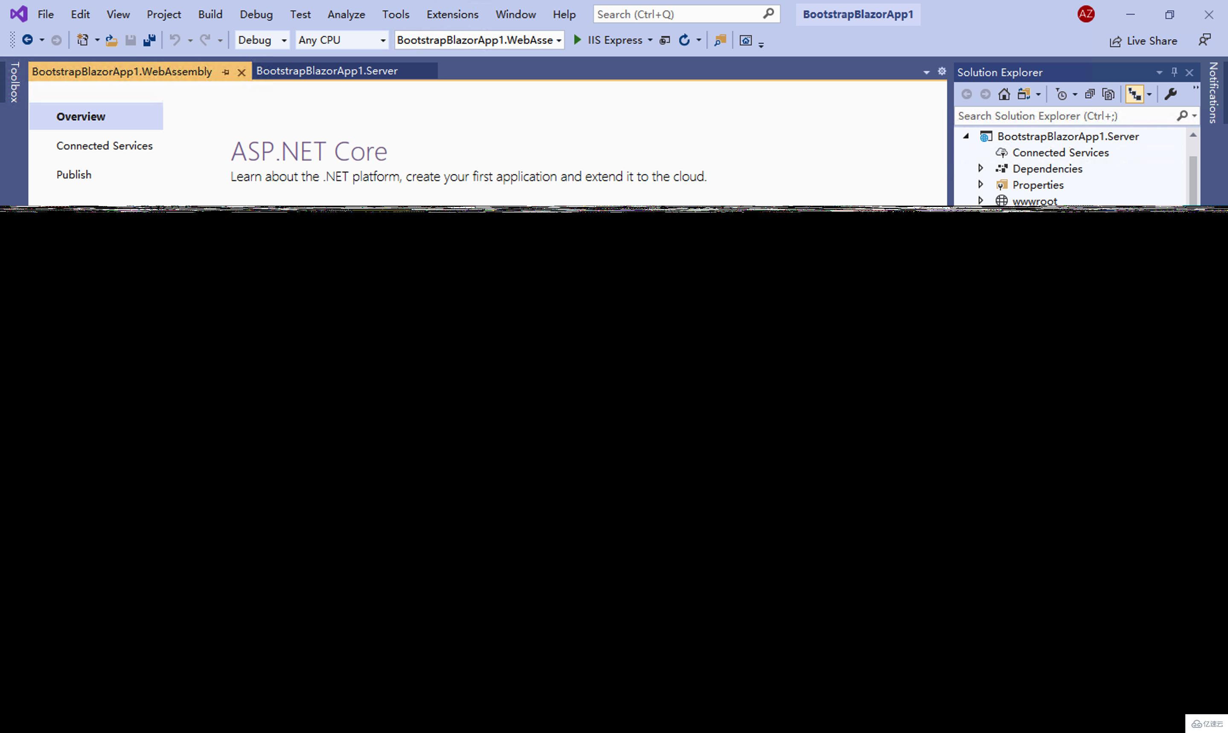The image size is (1228, 733).
Task: Click the Send Feedback person icon
Action: [x=1205, y=40]
